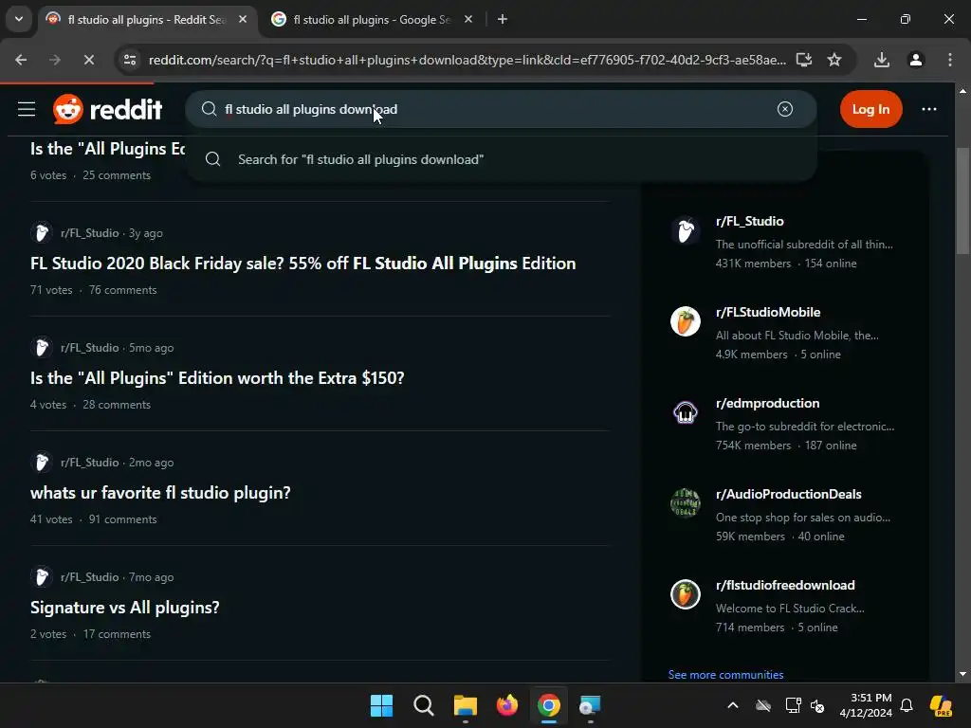The width and height of the screenshot is (971, 728).
Task: Click r/FL_Studio label on the 5mo ago post
Action: point(90,347)
